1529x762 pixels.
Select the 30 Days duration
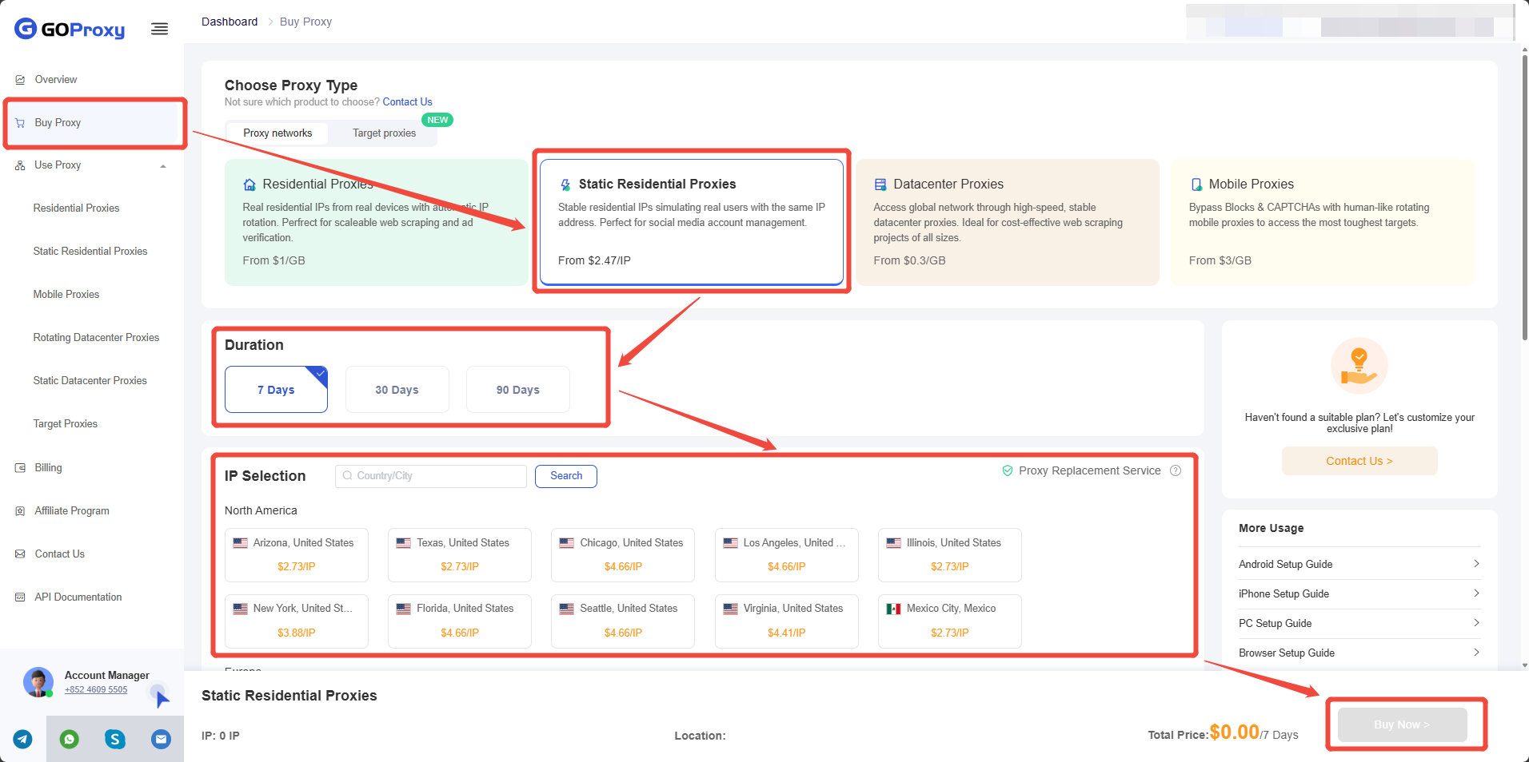tap(397, 390)
